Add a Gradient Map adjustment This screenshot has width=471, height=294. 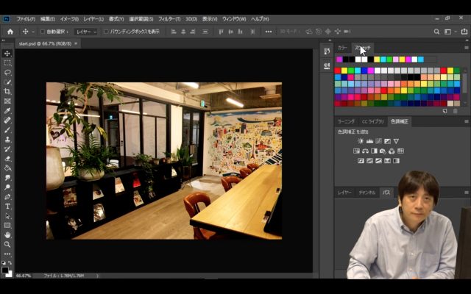[x=396, y=161]
